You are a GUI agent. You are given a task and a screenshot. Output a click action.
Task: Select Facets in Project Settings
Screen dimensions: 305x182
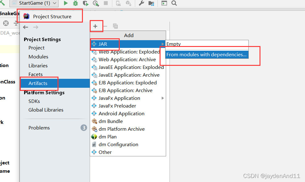coord(35,74)
